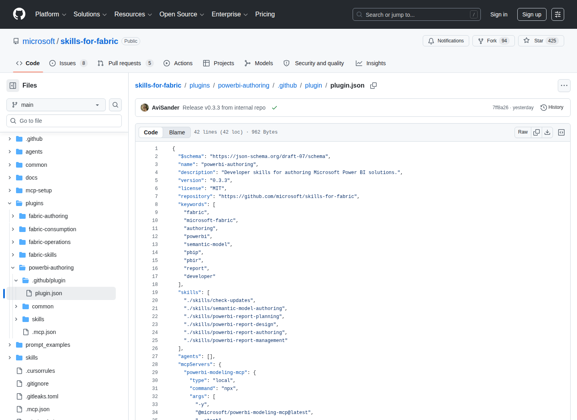Copy raw file contents icon

pyautogui.click(x=537, y=132)
